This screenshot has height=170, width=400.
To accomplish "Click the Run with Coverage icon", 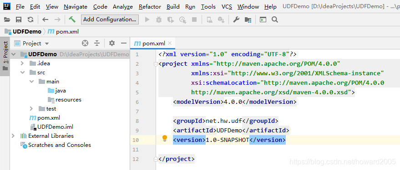I will (x=170, y=19).
